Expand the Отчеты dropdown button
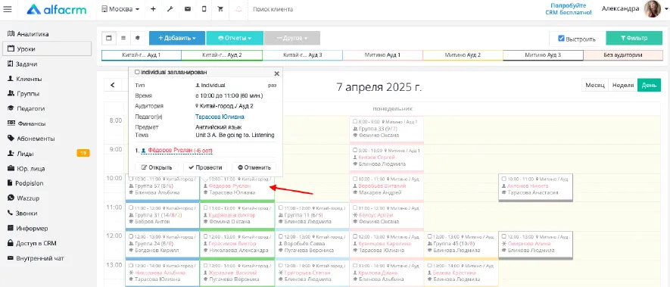Viewport: 670px width, 287px height. point(235,38)
